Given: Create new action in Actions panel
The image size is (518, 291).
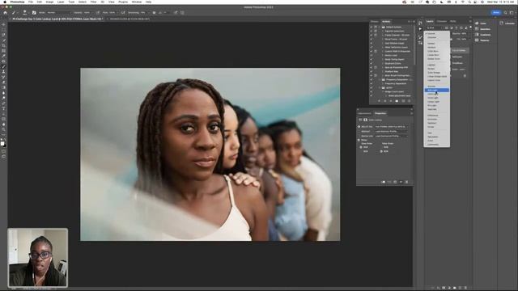Looking at the screenshot, I should coord(403,101).
